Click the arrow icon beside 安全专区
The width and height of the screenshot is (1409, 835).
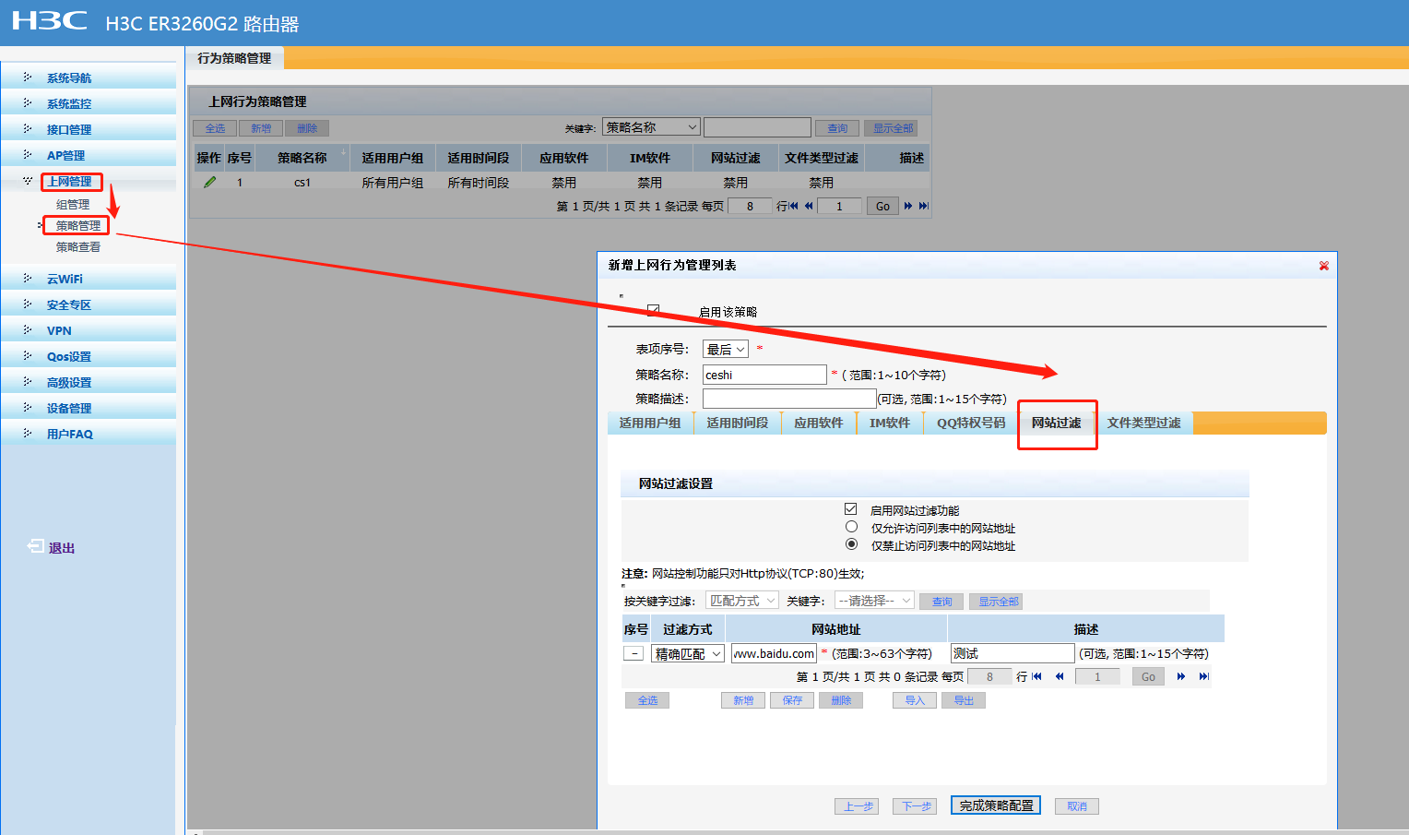point(28,304)
